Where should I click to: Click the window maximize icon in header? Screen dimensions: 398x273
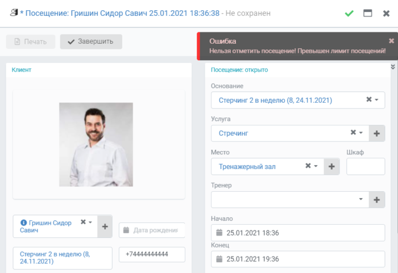[x=367, y=13]
